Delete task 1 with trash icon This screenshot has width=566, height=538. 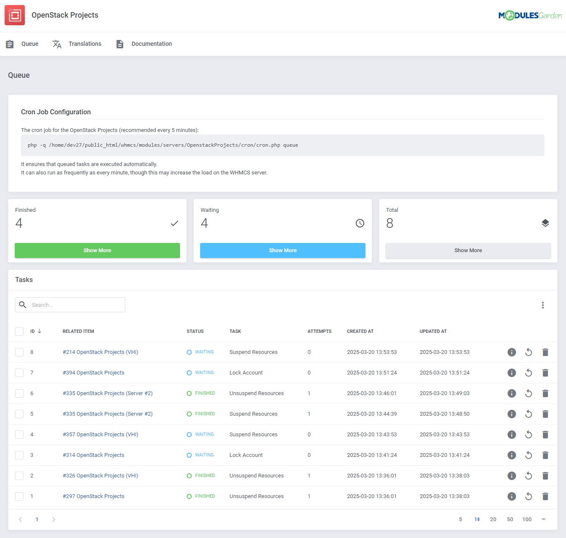(x=545, y=496)
